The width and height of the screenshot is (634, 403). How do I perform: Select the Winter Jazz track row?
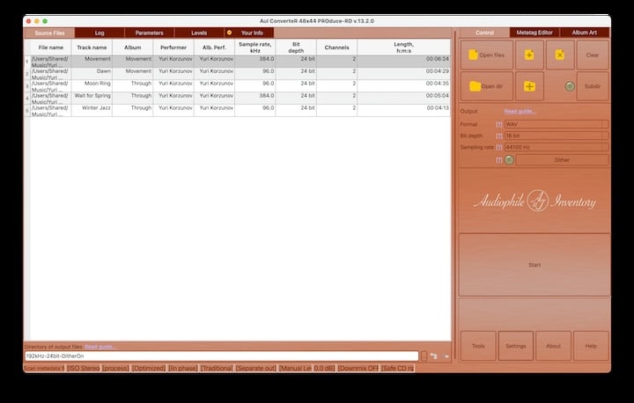tap(238, 111)
